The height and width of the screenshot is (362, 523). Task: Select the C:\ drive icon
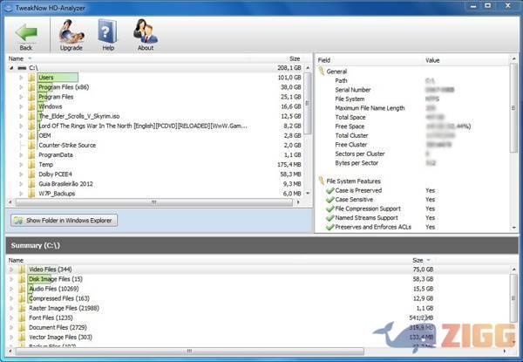point(22,68)
